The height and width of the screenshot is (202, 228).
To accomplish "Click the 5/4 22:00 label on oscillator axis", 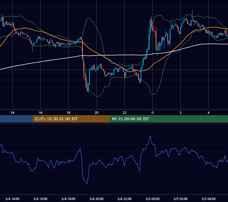I will click(x=124, y=199).
